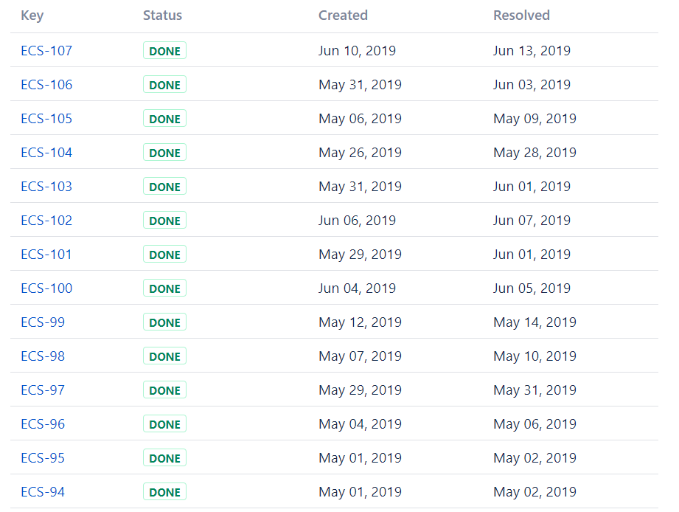Navigate to issue ECS-97

coord(43,390)
